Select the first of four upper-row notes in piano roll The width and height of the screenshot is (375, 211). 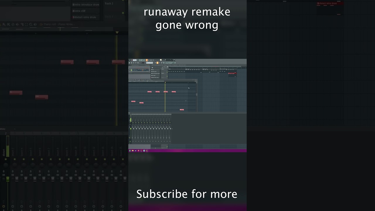[149, 92]
